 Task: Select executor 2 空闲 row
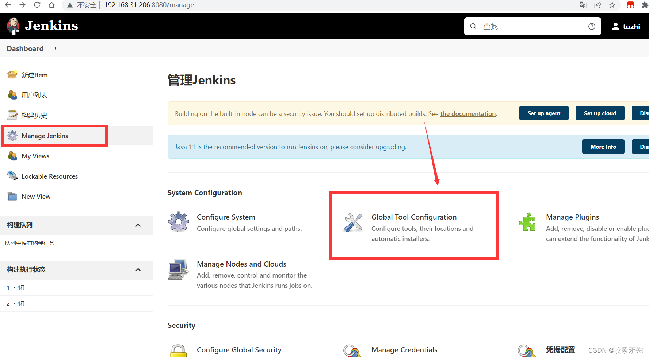tap(76, 304)
